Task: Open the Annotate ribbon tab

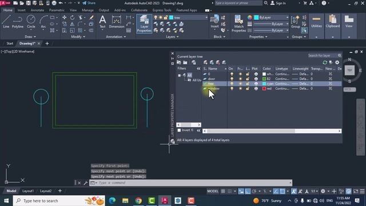Action: [x=37, y=10]
